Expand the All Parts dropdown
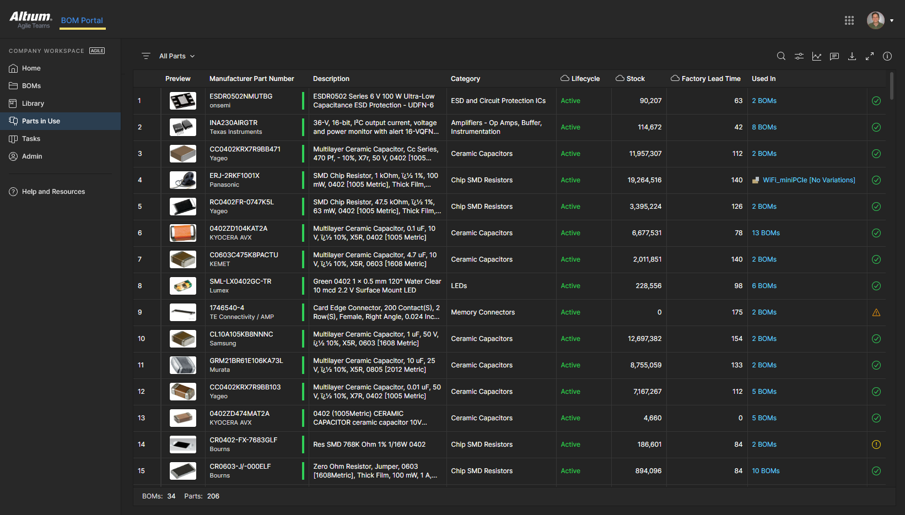Screen dimensions: 905x515 pos(176,56)
